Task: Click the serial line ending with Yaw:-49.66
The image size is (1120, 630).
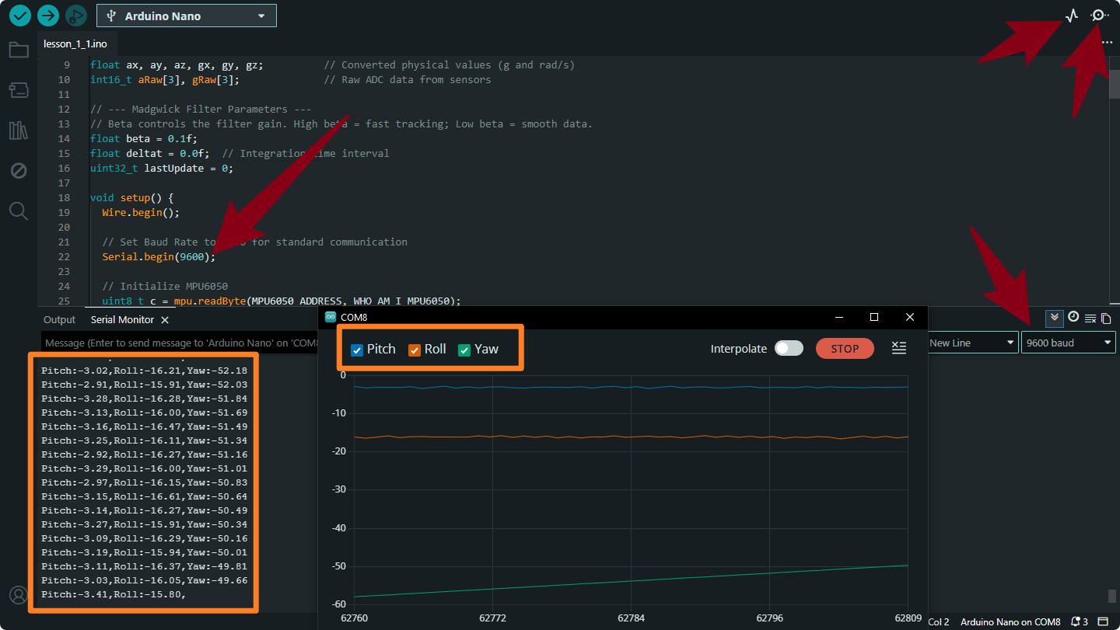Action: [145, 580]
